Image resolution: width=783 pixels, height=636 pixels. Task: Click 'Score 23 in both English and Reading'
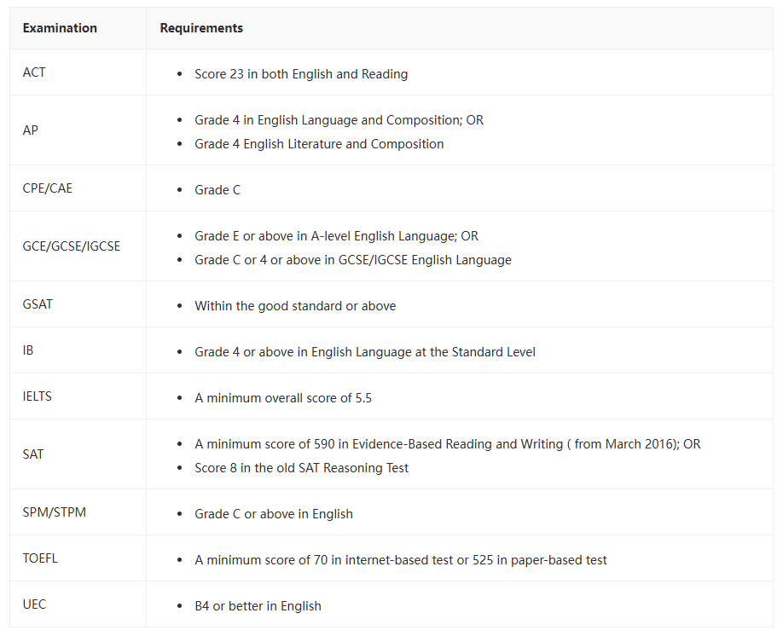(x=301, y=74)
